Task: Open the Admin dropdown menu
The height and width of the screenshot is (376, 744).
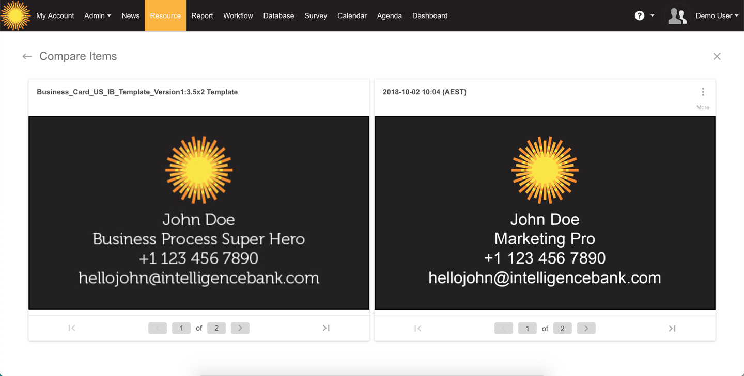Action: pyautogui.click(x=97, y=15)
